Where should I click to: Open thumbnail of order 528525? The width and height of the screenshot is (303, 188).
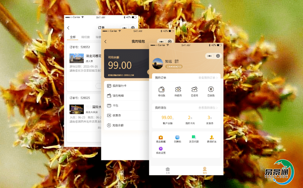coord(77,109)
